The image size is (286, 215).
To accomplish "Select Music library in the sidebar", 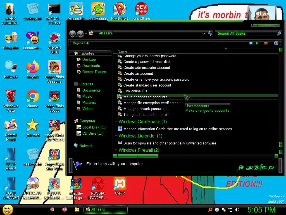I will click(x=87, y=97).
